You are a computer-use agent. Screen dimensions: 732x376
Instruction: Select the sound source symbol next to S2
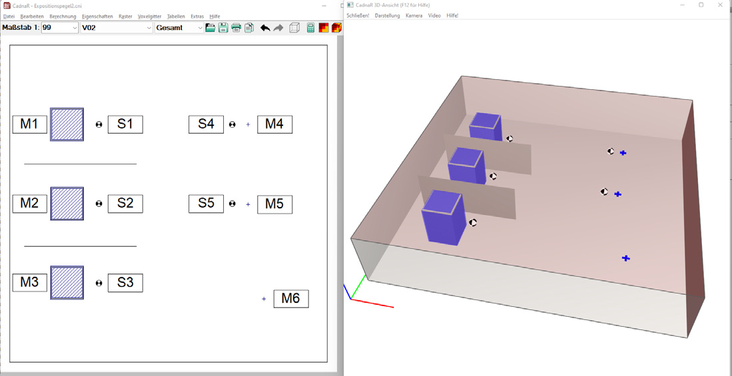(99, 204)
